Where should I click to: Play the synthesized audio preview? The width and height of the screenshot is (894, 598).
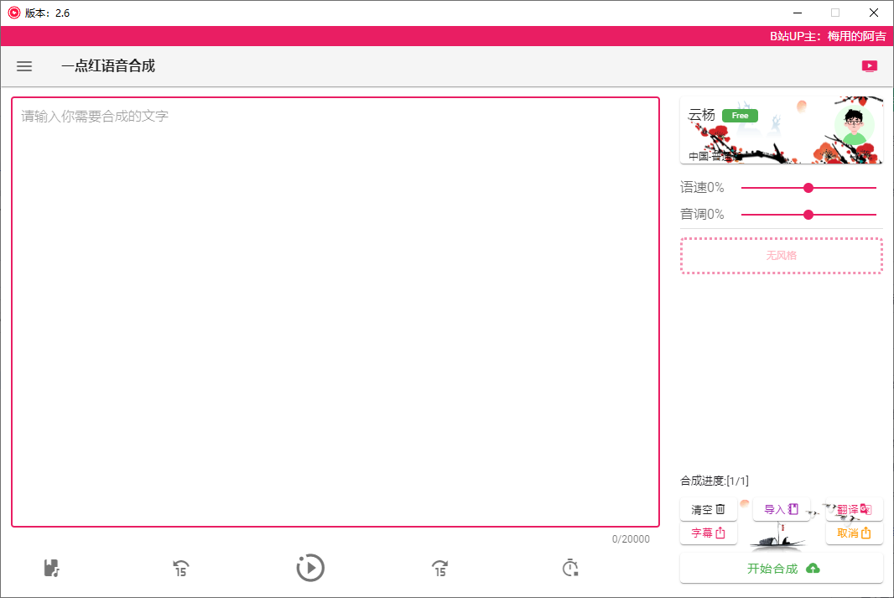click(x=310, y=568)
